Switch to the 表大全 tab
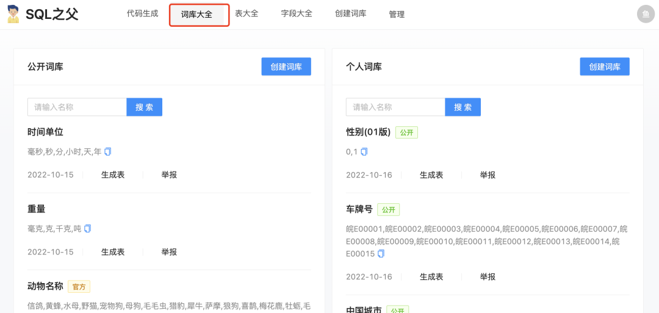Screen dimensions: 659x313 point(247,13)
